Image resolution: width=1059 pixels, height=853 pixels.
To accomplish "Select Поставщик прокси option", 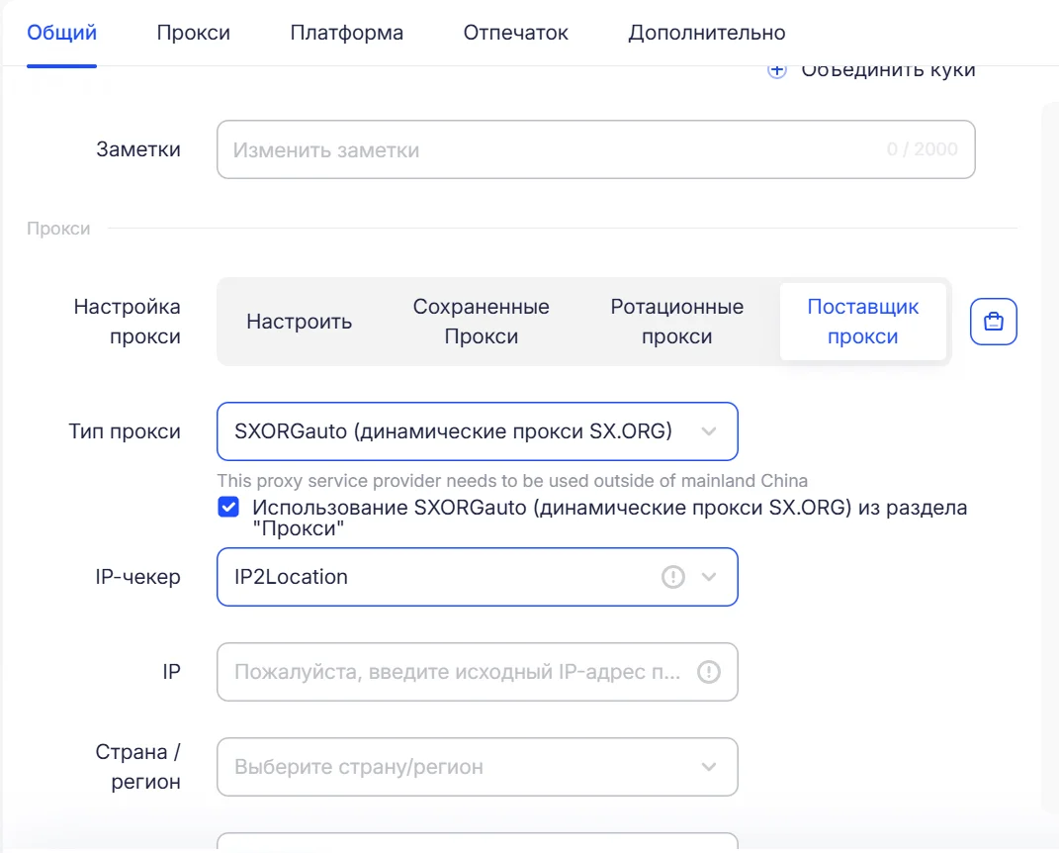I will [x=862, y=322].
